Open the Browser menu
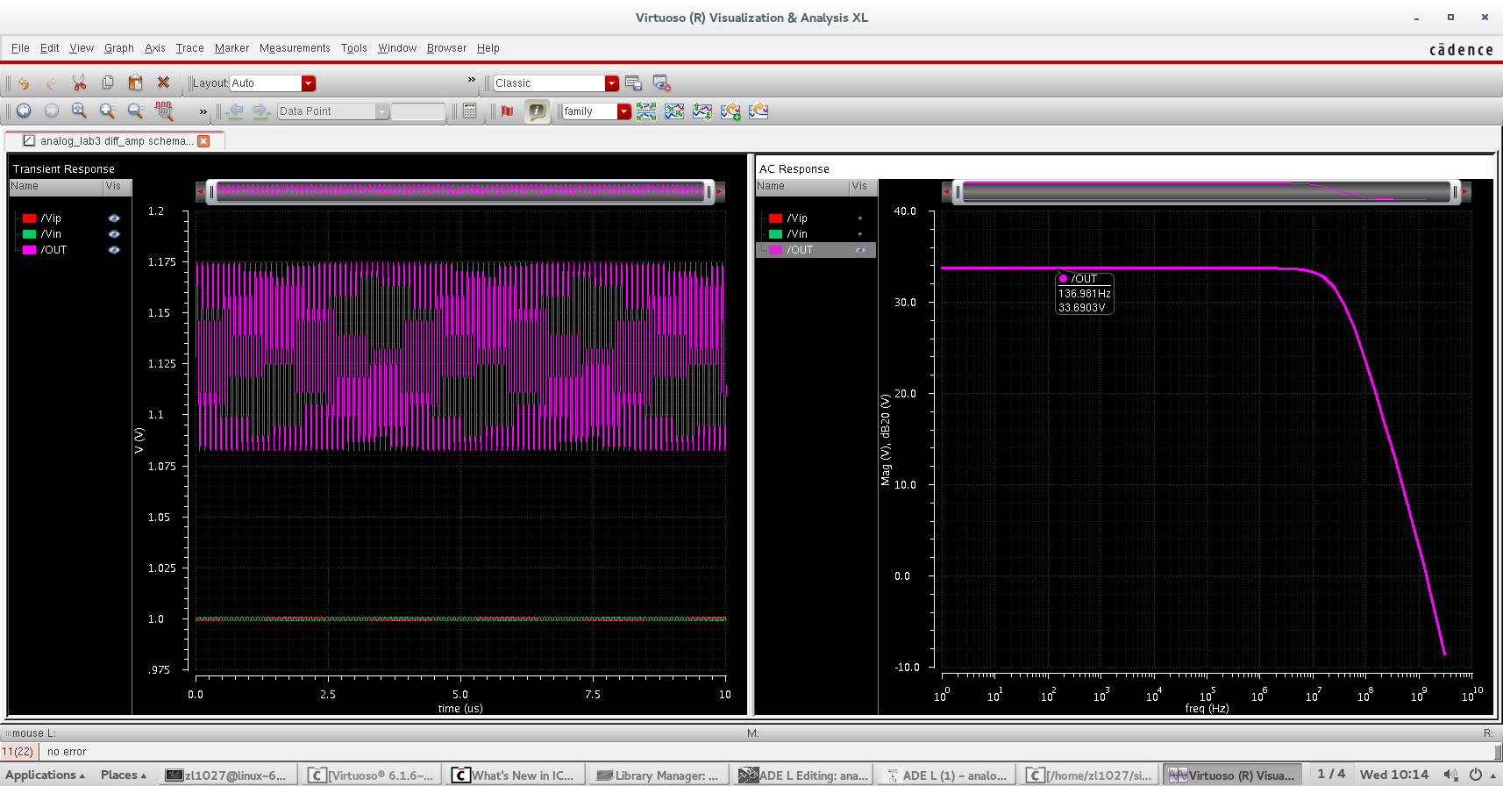Screen dimensions: 1503x786 pyautogui.click(x=446, y=48)
